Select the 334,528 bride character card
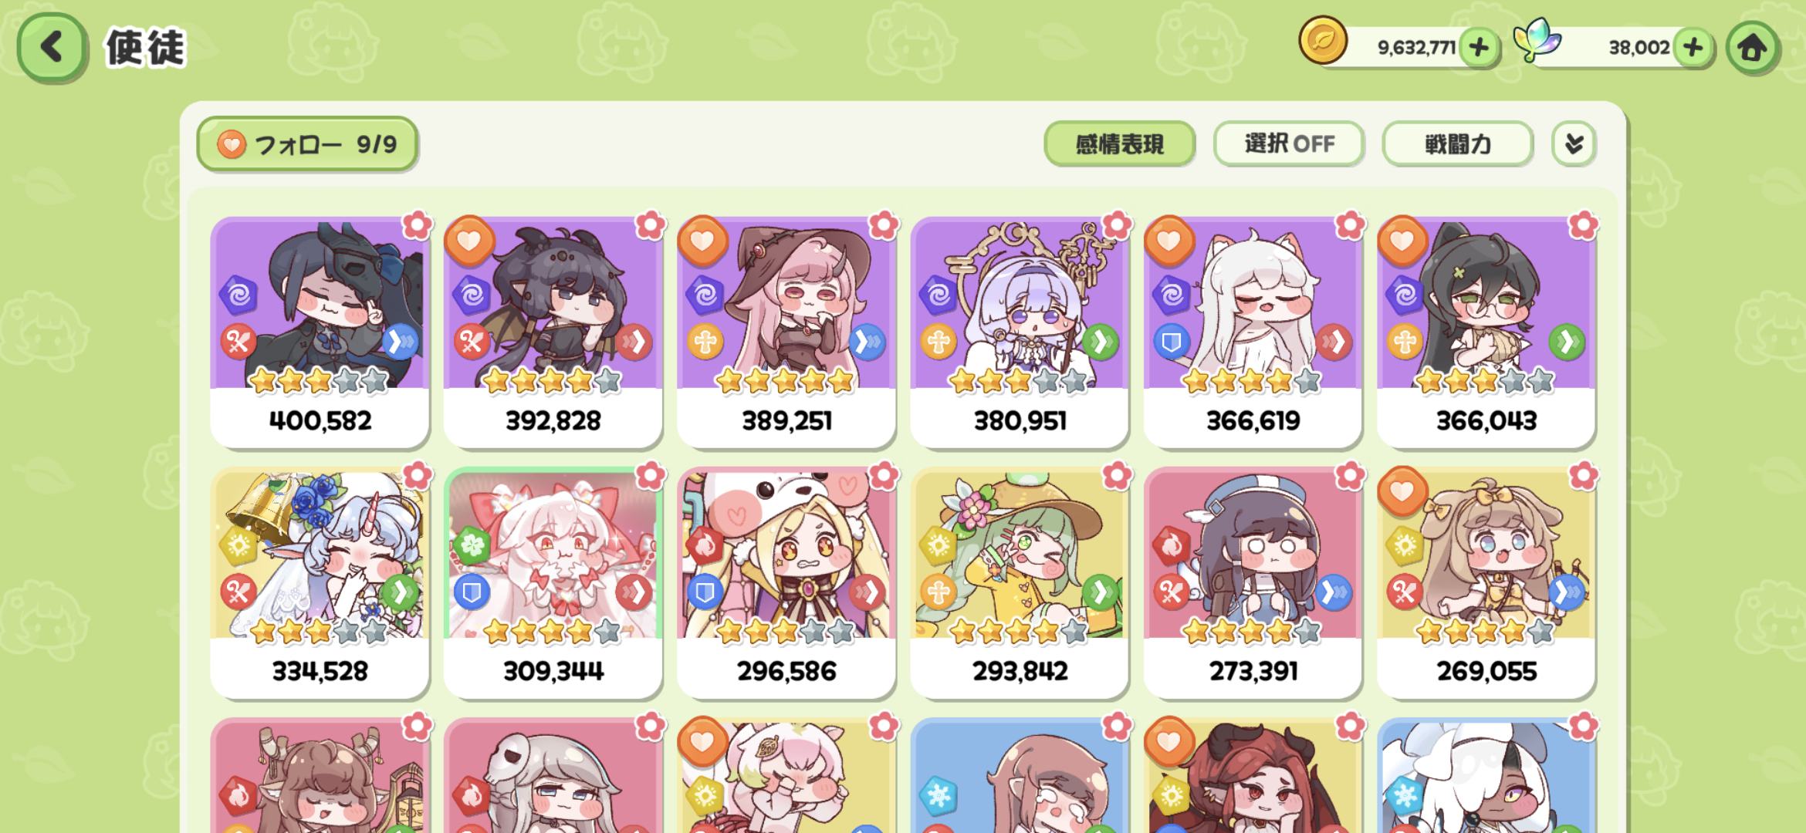This screenshot has width=1806, height=833. coord(320,584)
